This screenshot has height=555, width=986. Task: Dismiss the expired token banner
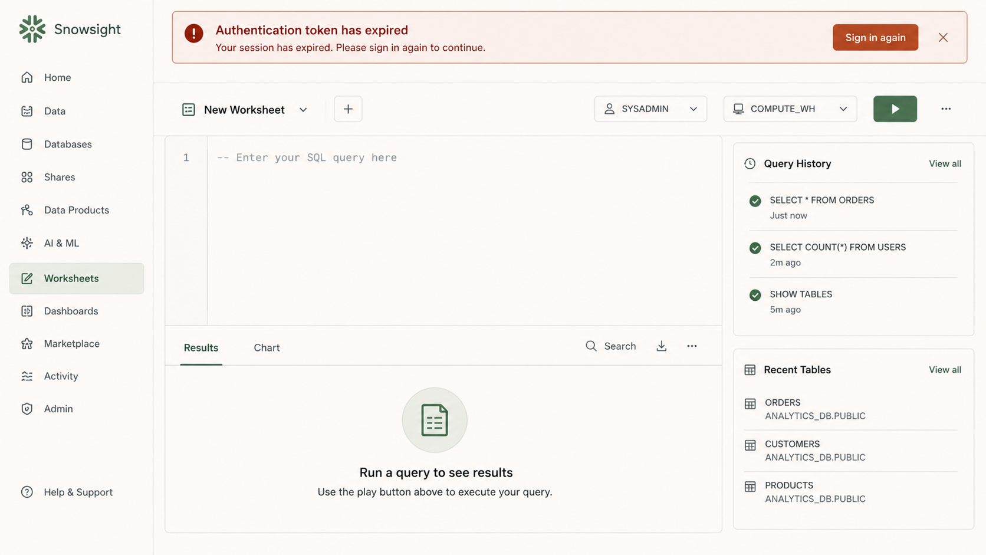943,37
